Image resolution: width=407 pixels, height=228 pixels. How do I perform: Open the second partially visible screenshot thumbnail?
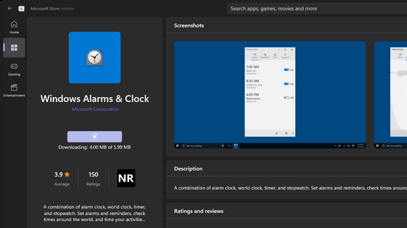point(390,94)
